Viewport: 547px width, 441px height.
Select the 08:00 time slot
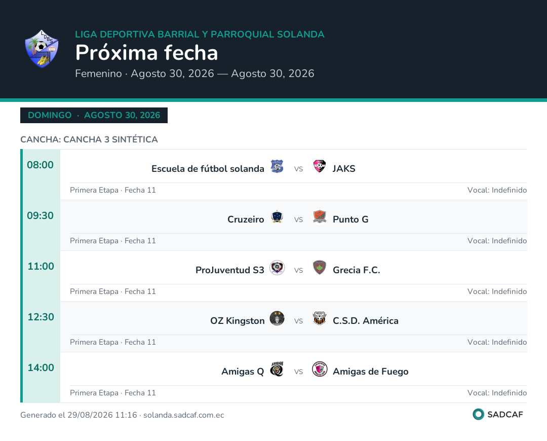click(41, 165)
